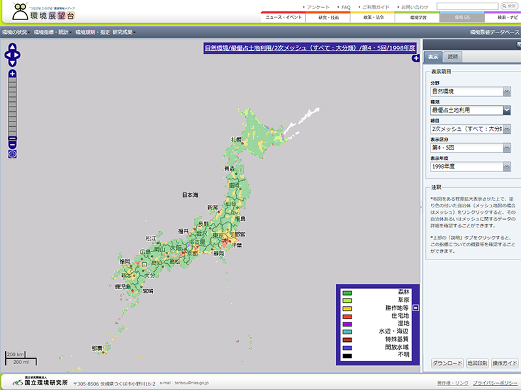The image size is (521, 390).
Task: Open the 著作権・リンク footer link
Action: pos(453,383)
